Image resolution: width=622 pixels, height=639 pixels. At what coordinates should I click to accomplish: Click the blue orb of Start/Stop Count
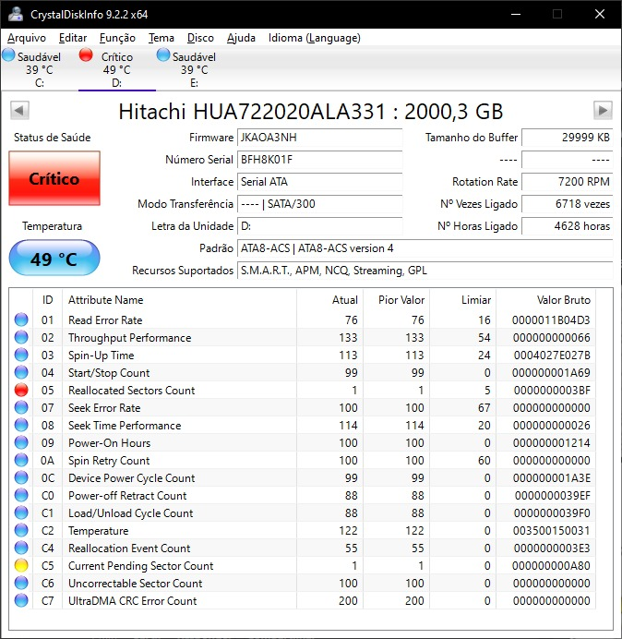[21, 372]
